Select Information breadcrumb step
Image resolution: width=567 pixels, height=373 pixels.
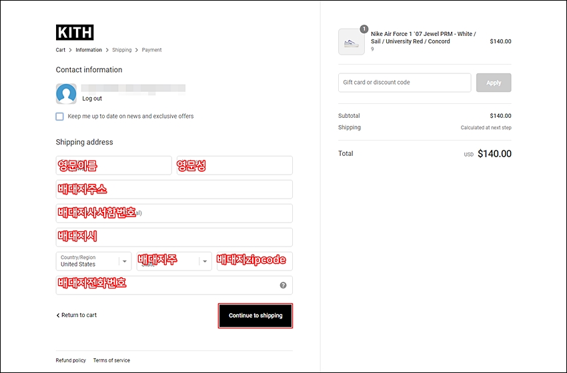click(x=89, y=50)
